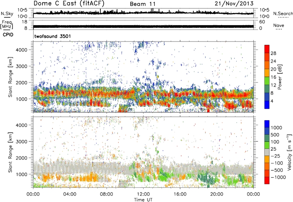Click the date '21/Nov/2013'
The width and height of the screenshot is (293, 202).
click(234, 4)
